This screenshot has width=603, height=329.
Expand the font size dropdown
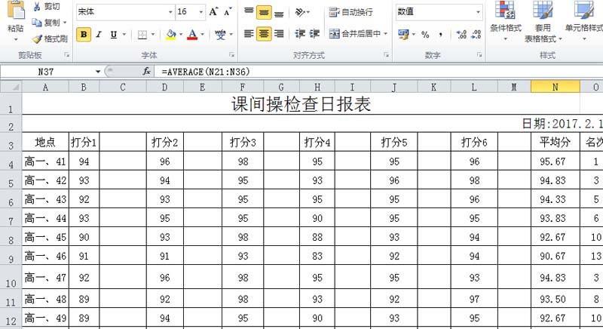[200, 12]
